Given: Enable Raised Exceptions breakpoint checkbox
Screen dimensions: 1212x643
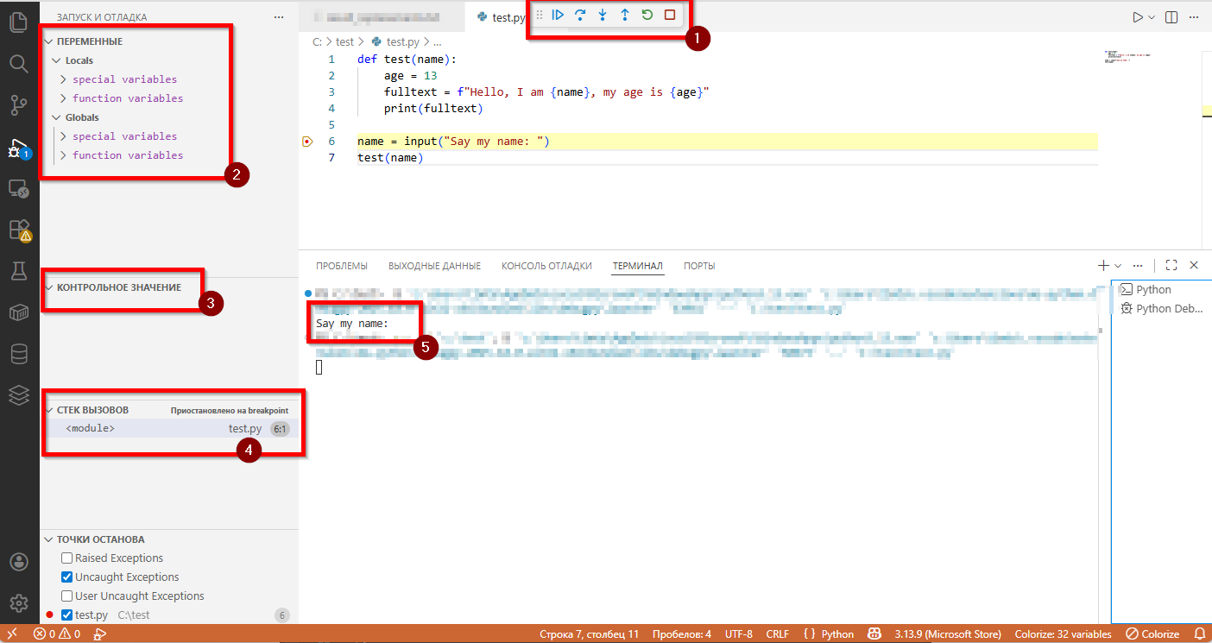Looking at the screenshot, I should (67, 558).
